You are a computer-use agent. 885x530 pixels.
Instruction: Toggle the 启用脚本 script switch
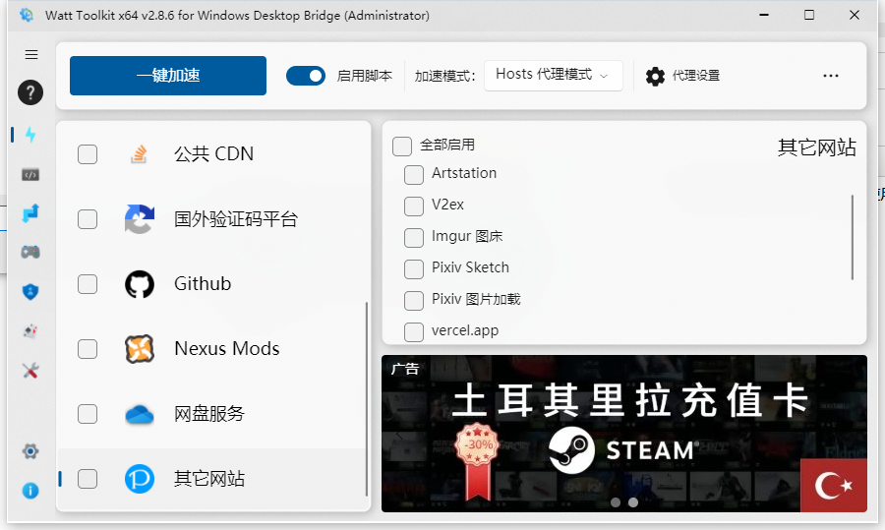pos(305,76)
